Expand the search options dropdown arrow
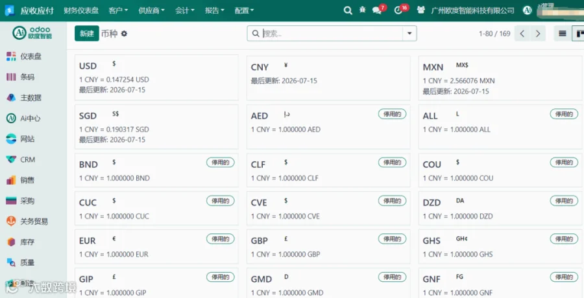 click(x=409, y=34)
